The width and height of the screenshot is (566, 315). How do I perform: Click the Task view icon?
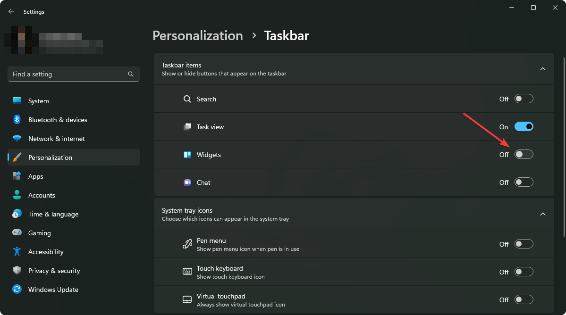(x=187, y=126)
